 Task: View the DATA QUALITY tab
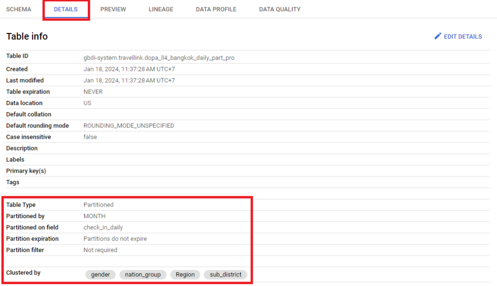pos(280,9)
